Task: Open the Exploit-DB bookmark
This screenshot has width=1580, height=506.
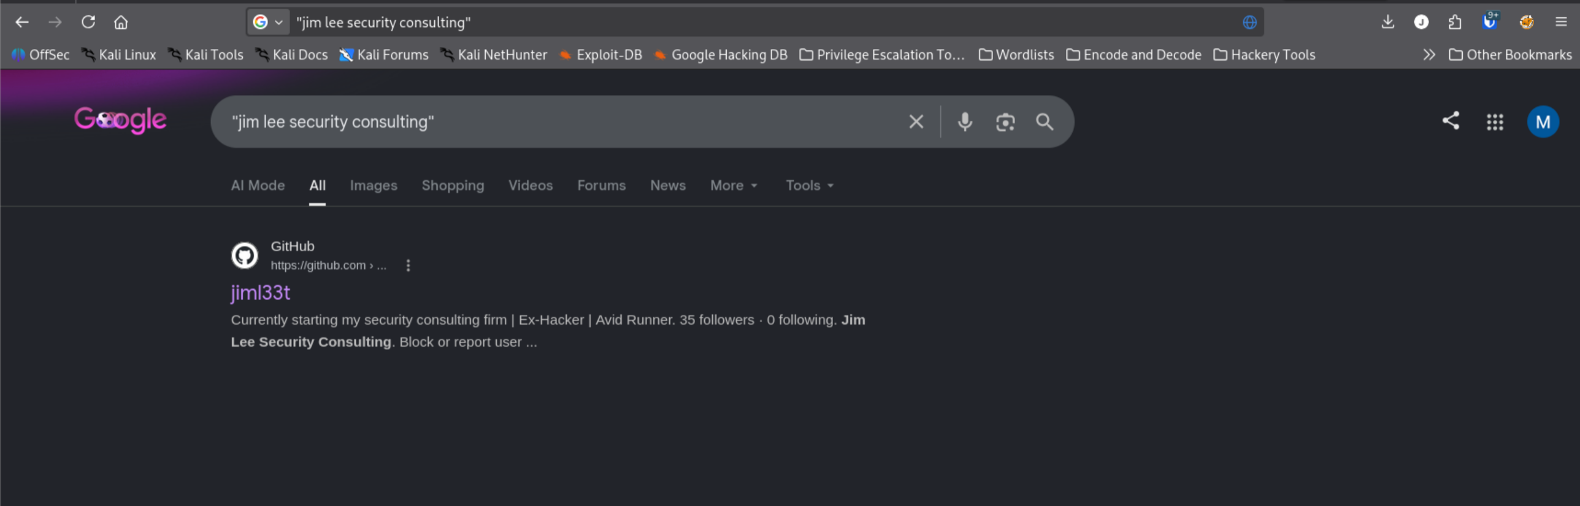Action: click(x=600, y=55)
